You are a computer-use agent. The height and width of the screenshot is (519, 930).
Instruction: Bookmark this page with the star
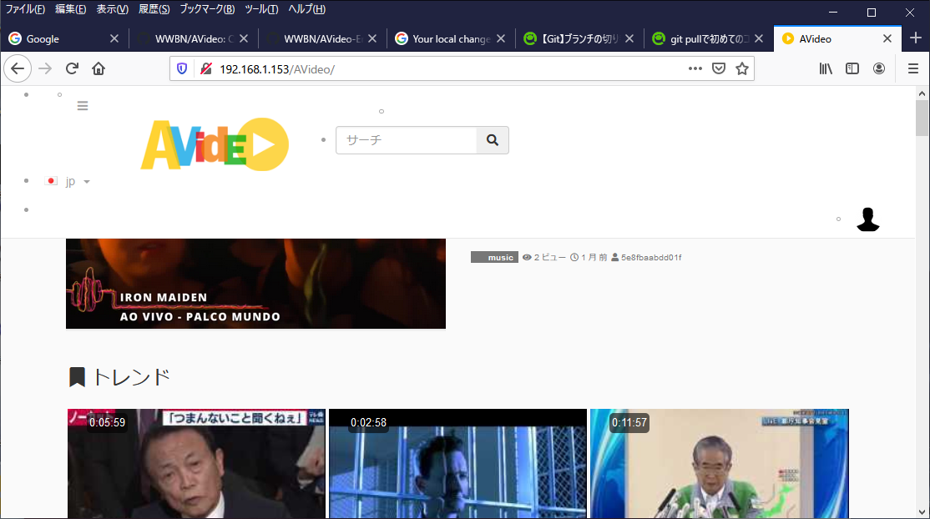(x=742, y=68)
